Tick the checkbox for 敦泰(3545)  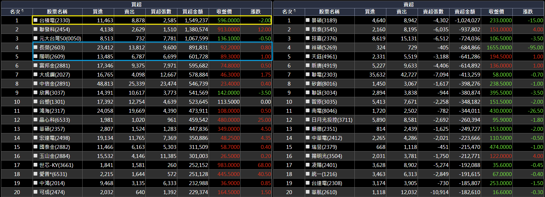(x=308, y=29)
